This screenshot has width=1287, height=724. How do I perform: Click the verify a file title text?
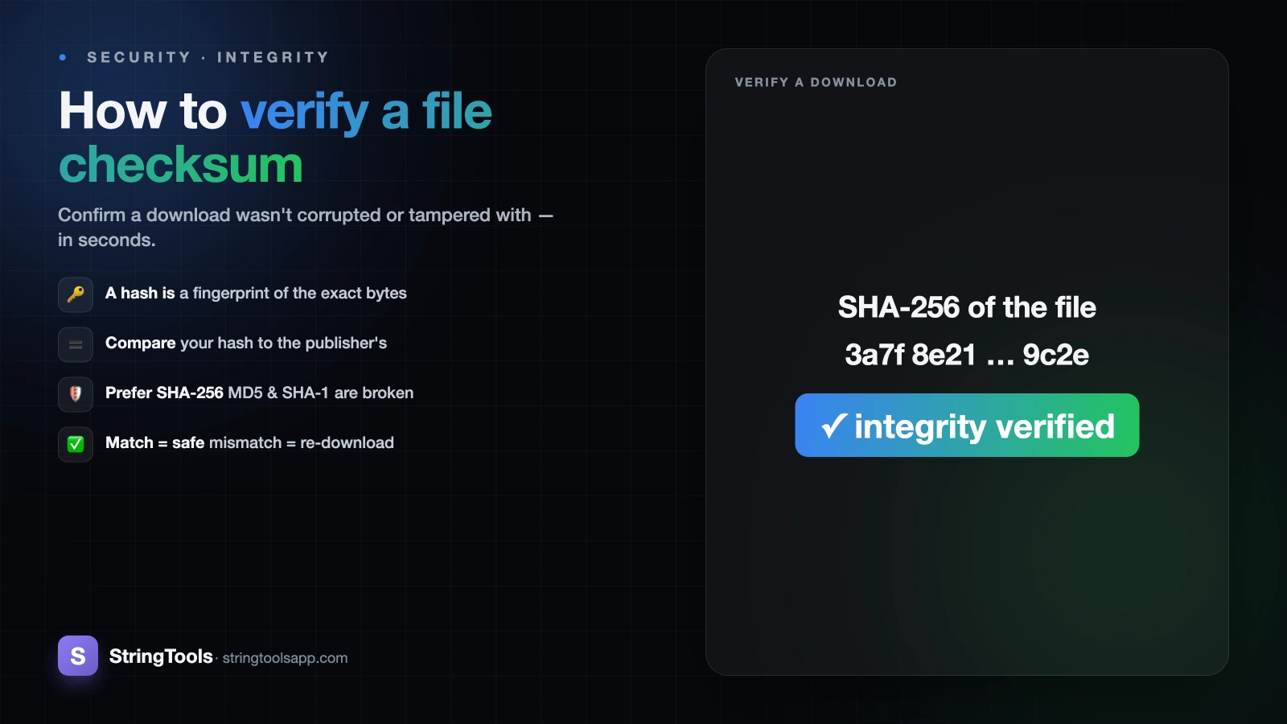coord(366,111)
